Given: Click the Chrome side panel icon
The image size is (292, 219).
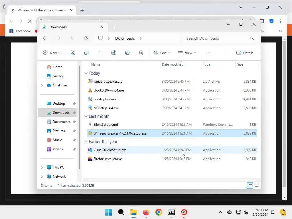Looking at the screenshot, I should coord(262,21).
